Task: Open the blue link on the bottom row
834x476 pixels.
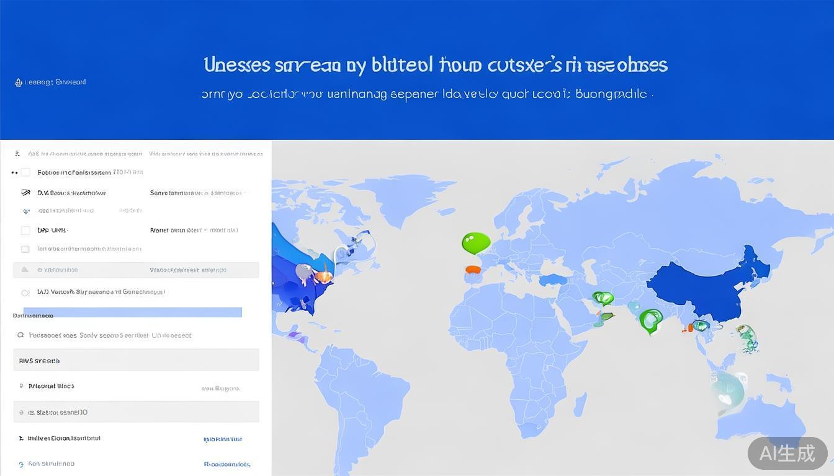Action: pos(226,464)
